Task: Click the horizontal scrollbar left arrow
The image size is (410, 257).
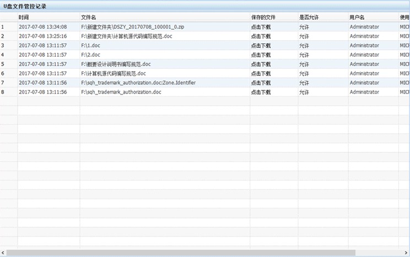Action: [x=3, y=253]
